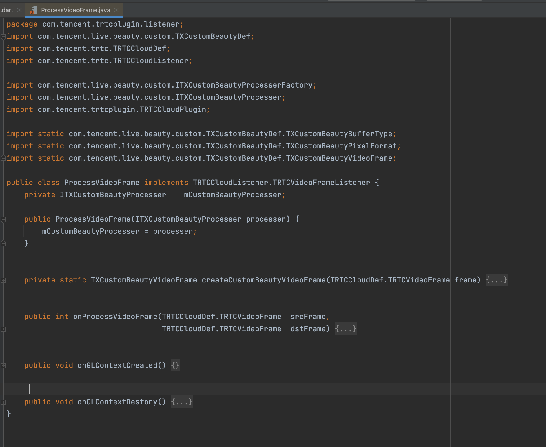Click the folded {} placeholder after onGLContextCreated()
Image resolution: width=546 pixels, height=447 pixels.
pyautogui.click(x=175, y=365)
